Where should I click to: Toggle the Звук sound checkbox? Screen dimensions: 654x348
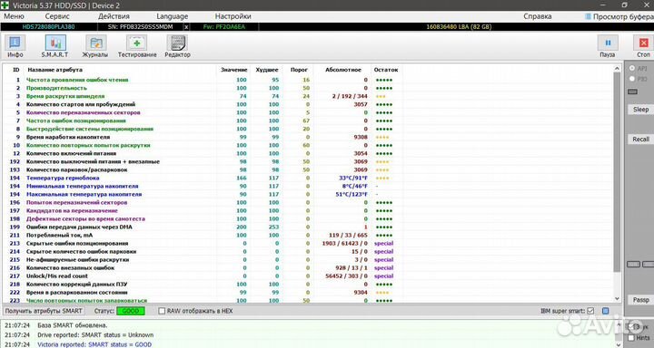pyautogui.click(x=631, y=327)
